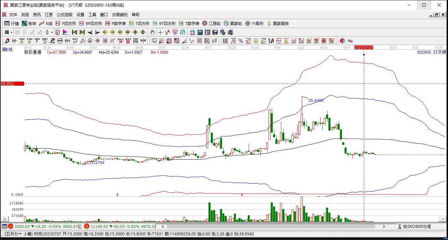This screenshot has width=448, height=240.
Task: Open the 江恩 menu
Action: [x=49, y=15]
